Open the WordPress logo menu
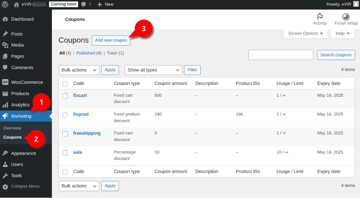 (5, 4)
